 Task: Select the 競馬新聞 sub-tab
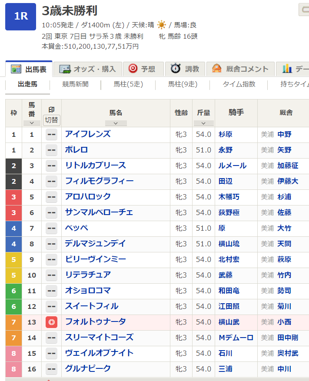[x=75, y=84]
